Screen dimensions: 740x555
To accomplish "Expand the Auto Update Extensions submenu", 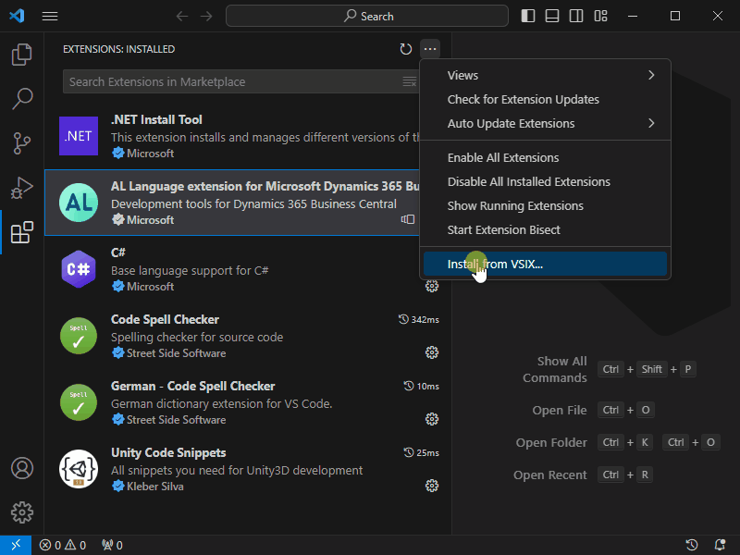I will click(545, 124).
